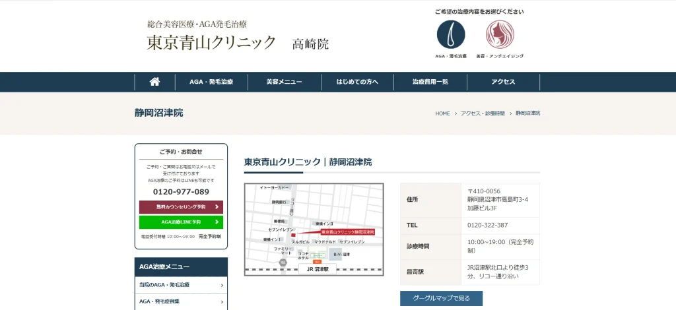This screenshot has width=676, height=310.
Task: Go to はじめての方へ menu
Action: tap(357, 82)
